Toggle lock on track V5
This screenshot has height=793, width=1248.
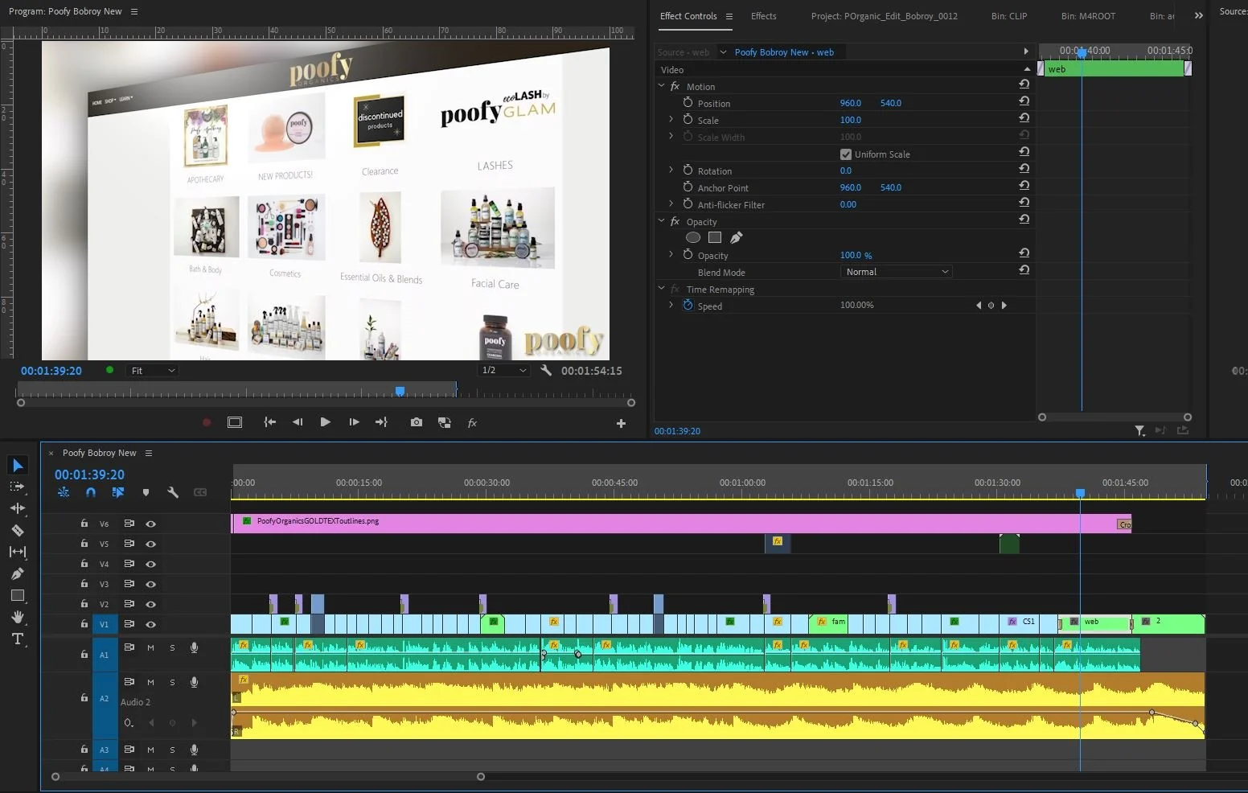[84, 544]
